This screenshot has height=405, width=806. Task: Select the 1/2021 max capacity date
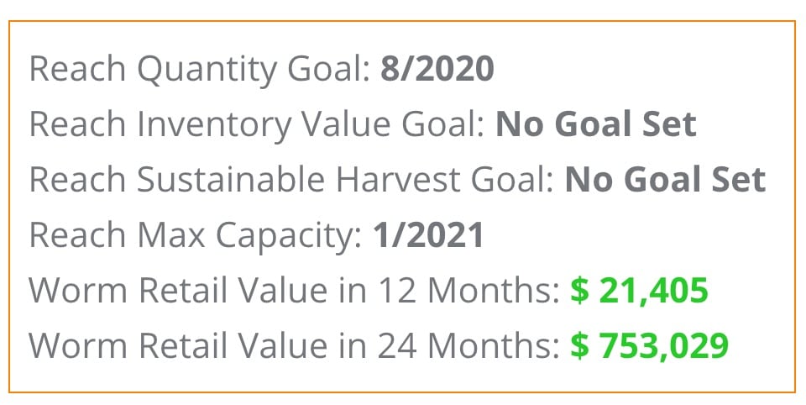(x=428, y=234)
